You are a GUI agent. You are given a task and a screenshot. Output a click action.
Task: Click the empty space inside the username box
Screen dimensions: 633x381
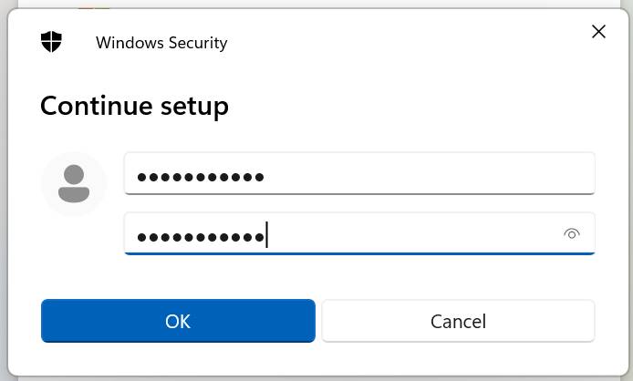[428, 173]
